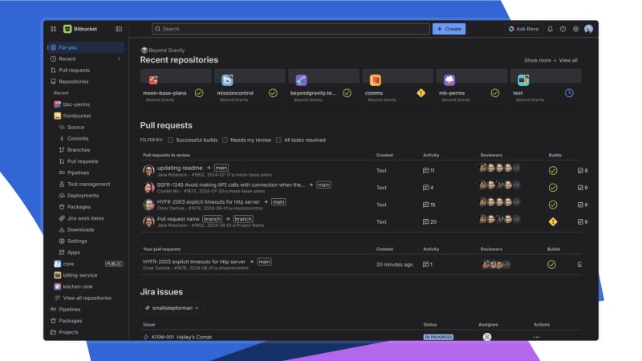The image size is (642, 361).
Task: Open the notifications bell
Action: point(550,29)
